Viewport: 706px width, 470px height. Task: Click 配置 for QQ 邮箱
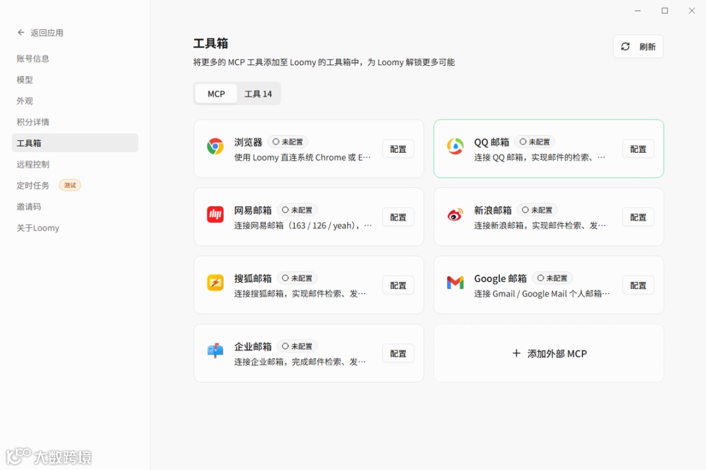(x=638, y=149)
